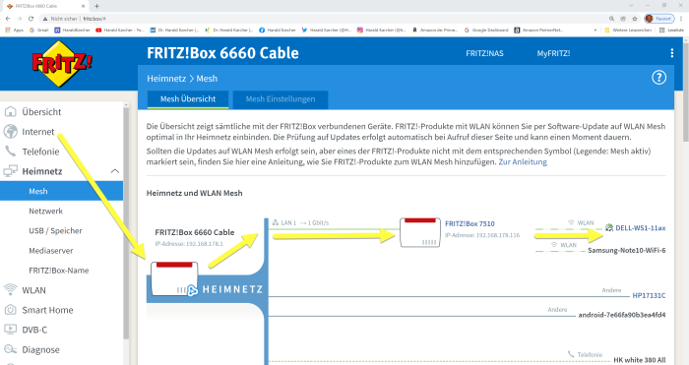The height and width of the screenshot is (365, 689).
Task: Click the FRITZ! logo
Action: click(61, 64)
